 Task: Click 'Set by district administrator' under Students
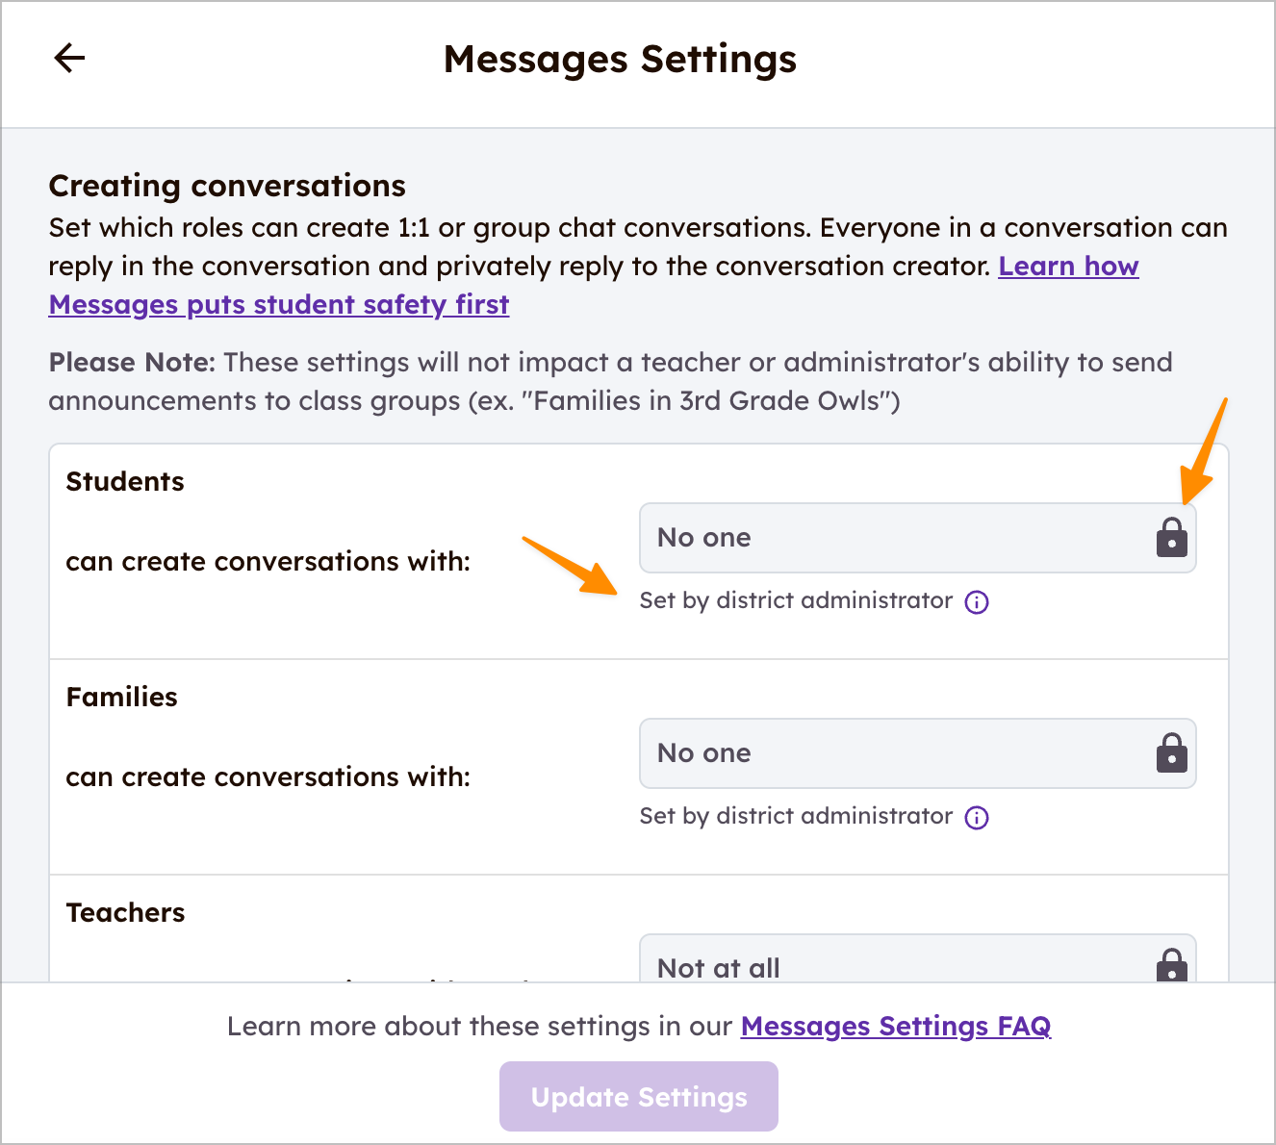tap(796, 601)
